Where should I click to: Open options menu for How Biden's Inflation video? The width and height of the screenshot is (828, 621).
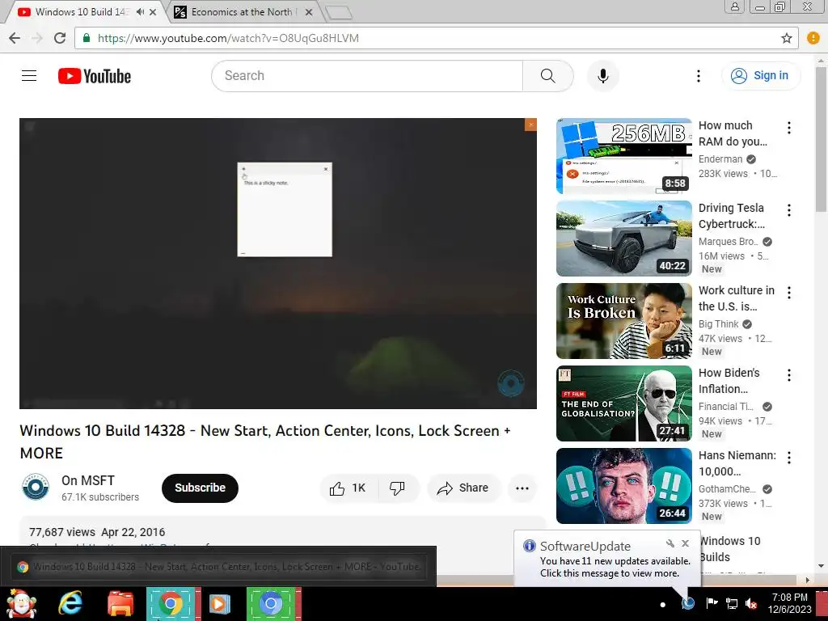click(789, 375)
